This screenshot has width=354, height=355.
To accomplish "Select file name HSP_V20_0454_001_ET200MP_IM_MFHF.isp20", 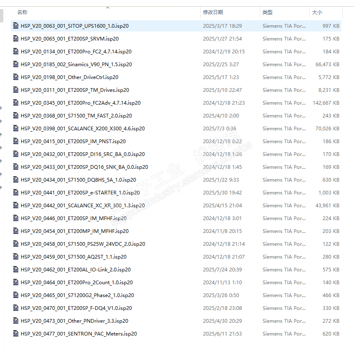I will coord(75,231).
